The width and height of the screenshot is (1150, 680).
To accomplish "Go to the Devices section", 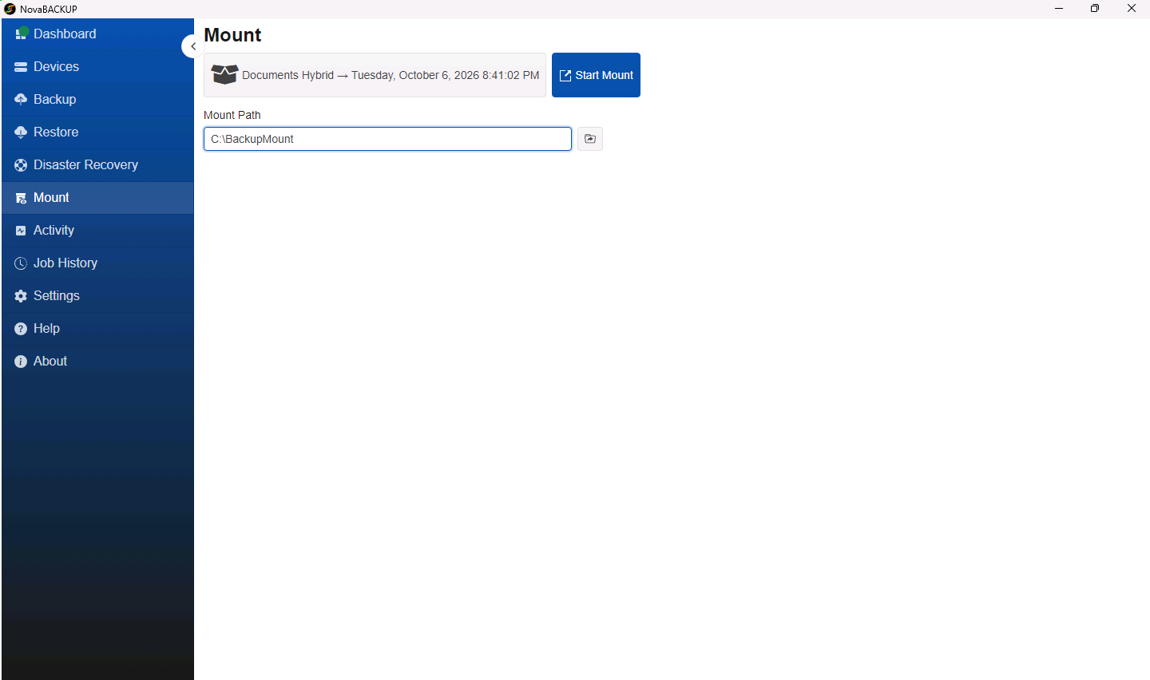I will coord(97,67).
